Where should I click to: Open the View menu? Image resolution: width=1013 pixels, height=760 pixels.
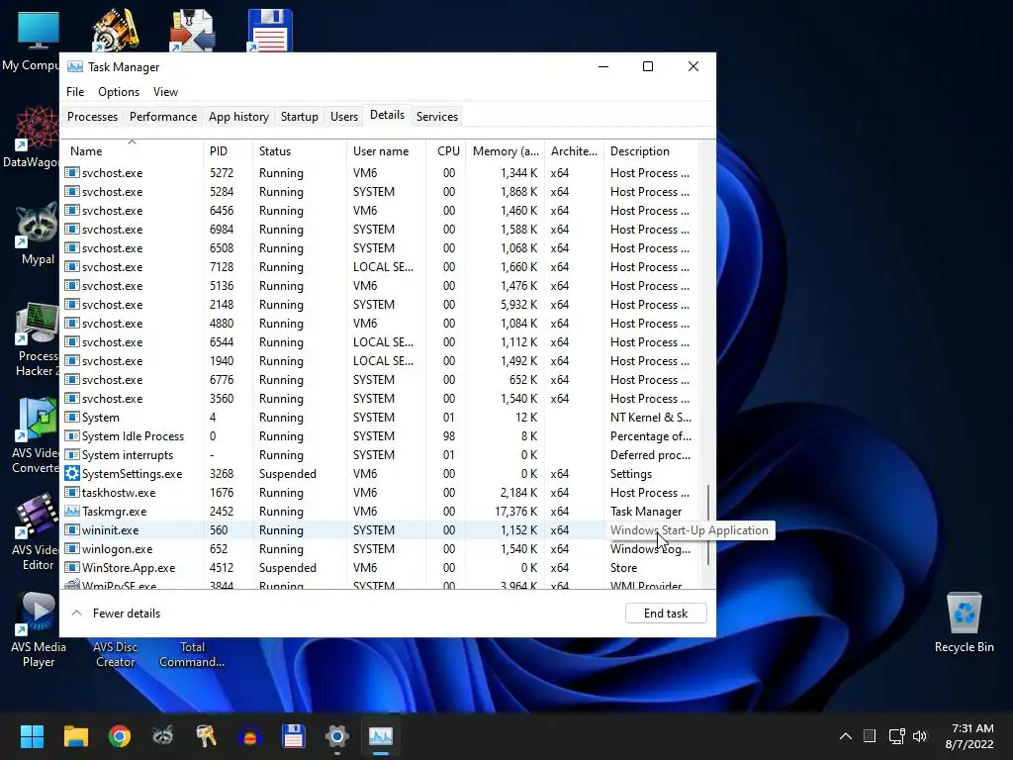(x=165, y=92)
